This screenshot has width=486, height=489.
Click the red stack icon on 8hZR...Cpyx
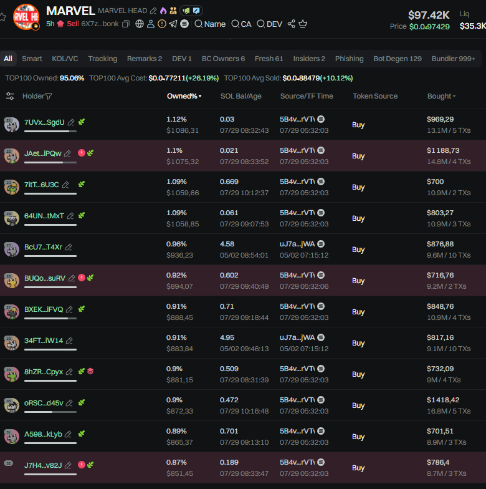90,371
